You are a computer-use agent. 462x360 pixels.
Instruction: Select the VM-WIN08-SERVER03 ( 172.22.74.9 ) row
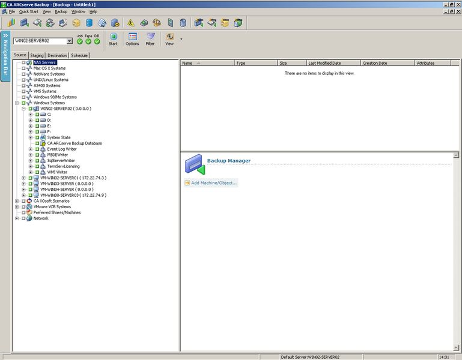click(73, 195)
